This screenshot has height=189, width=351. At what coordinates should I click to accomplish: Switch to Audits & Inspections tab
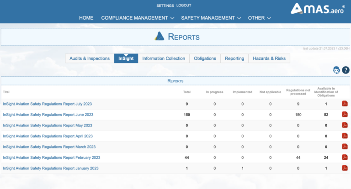90,58
